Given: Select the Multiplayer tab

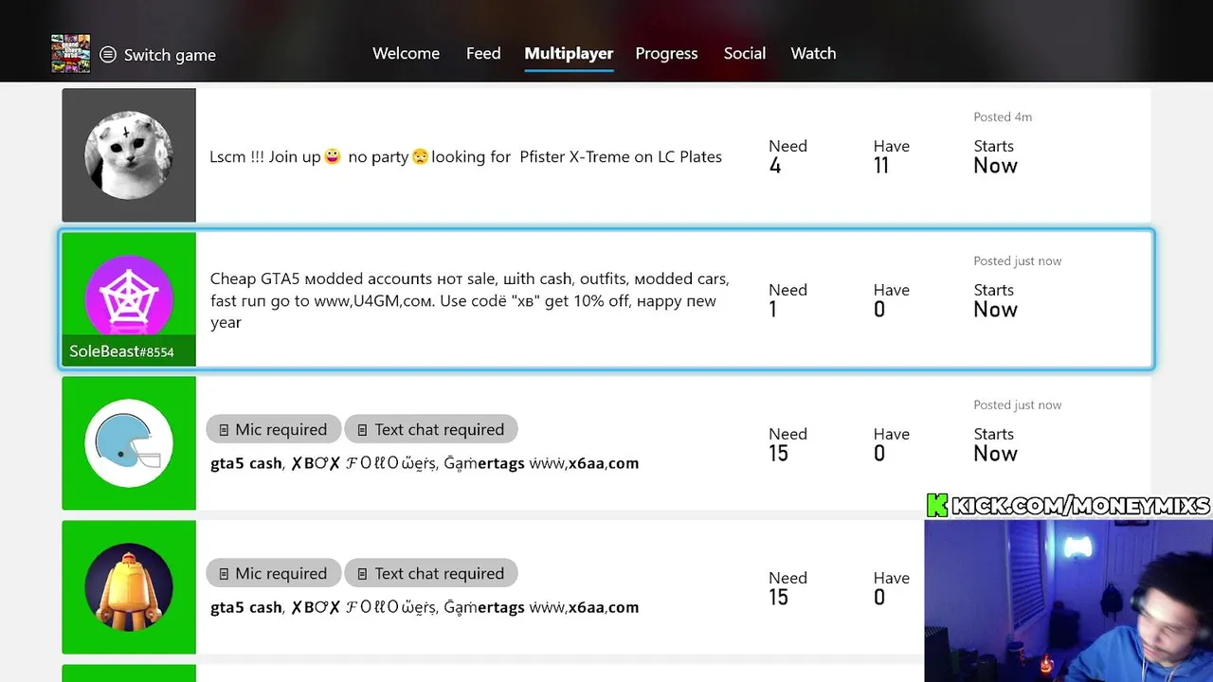Looking at the screenshot, I should click(569, 54).
